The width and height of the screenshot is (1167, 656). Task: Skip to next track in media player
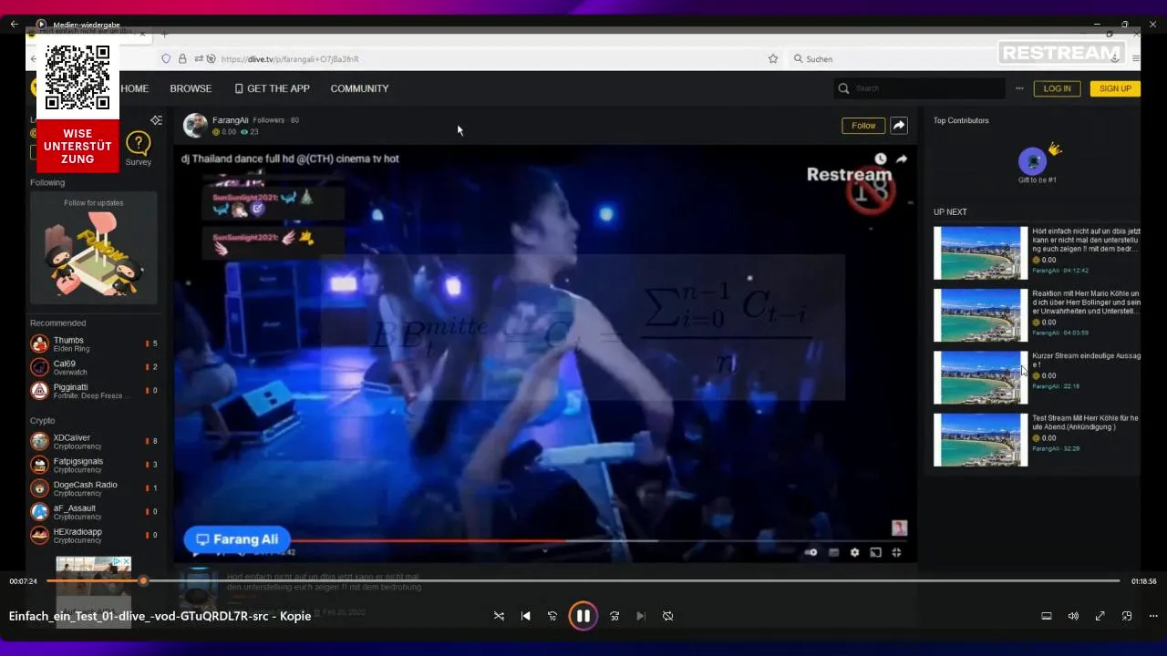click(x=641, y=616)
